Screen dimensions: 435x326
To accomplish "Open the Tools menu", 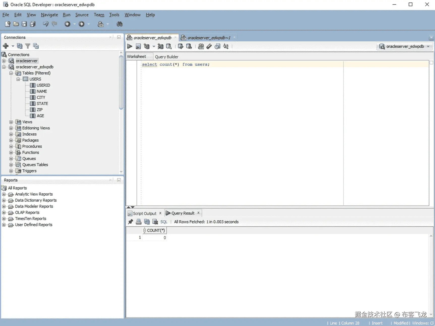I will (114, 15).
